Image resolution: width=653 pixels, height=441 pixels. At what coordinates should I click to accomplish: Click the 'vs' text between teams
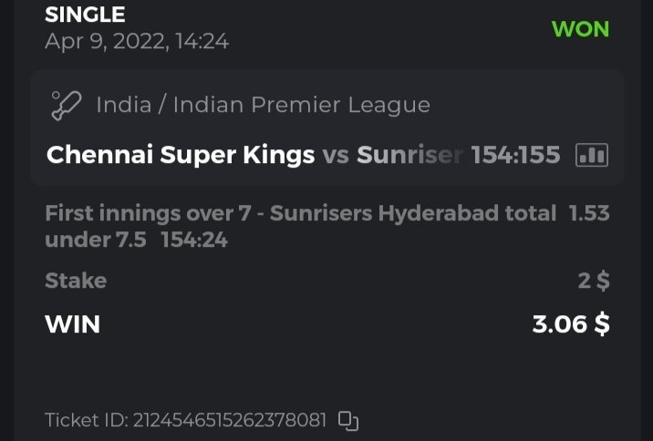click(x=336, y=155)
